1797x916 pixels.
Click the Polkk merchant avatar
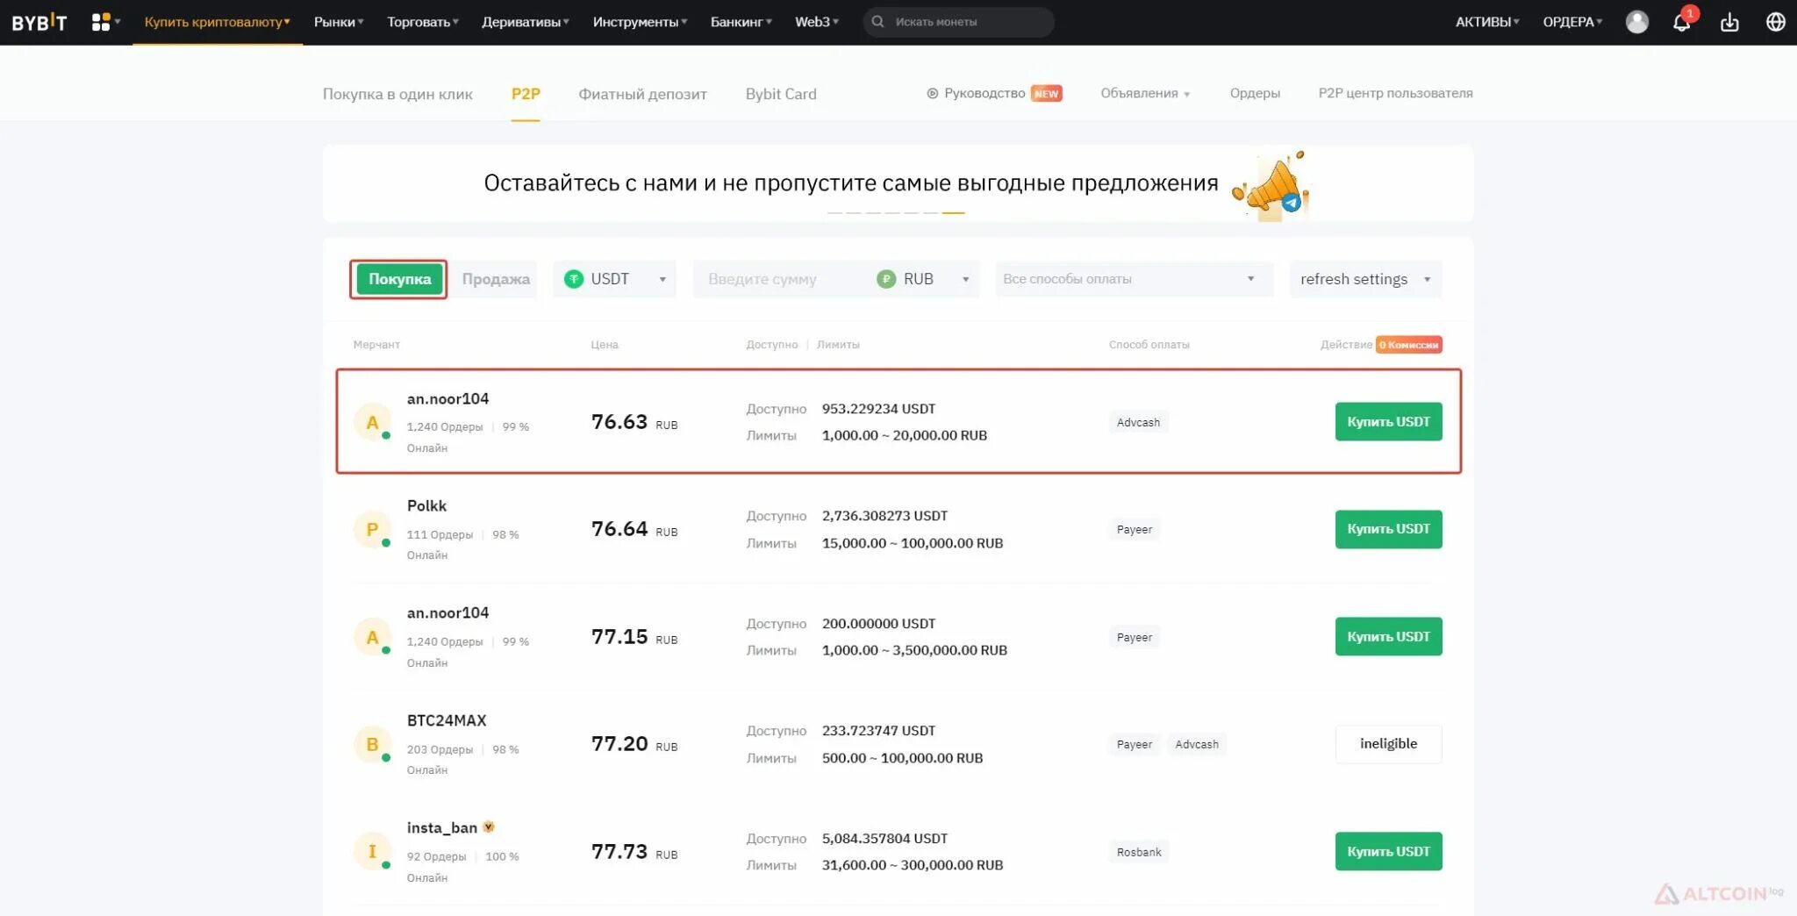(x=372, y=530)
